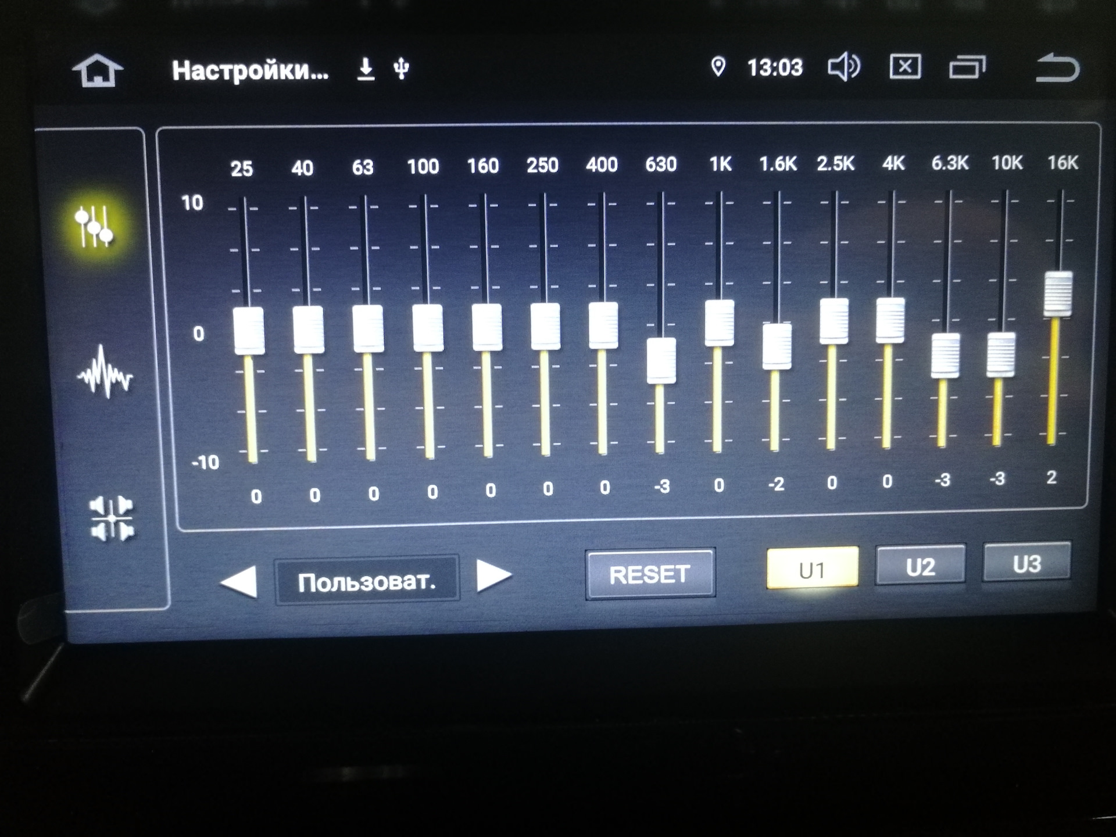Click the 16K band slider handle
Image resolution: width=1116 pixels, height=837 pixels.
1058,294
